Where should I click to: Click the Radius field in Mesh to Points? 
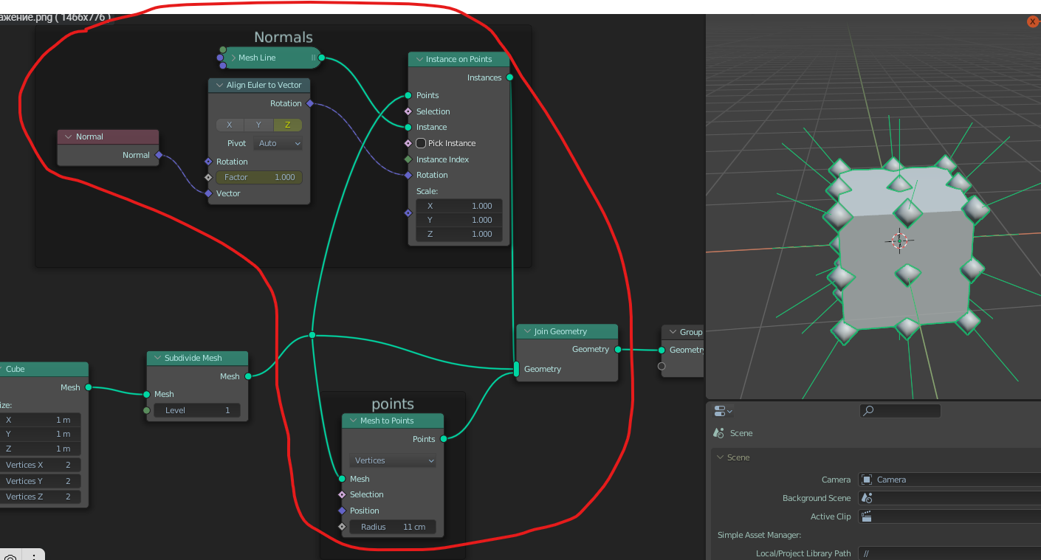point(392,527)
